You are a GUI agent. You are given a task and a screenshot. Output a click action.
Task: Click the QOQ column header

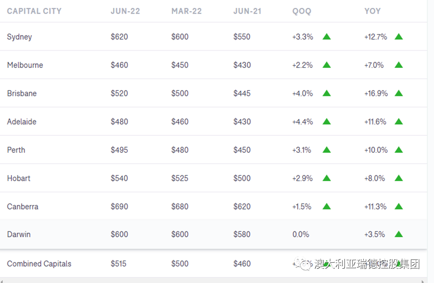coord(302,11)
